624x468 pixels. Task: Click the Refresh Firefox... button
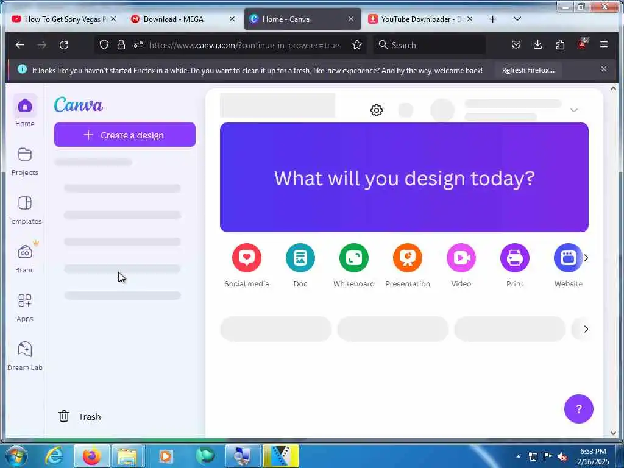[528, 70]
